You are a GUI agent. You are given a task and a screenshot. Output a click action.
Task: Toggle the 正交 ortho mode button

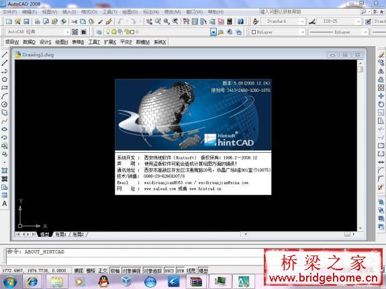coord(103,270)
